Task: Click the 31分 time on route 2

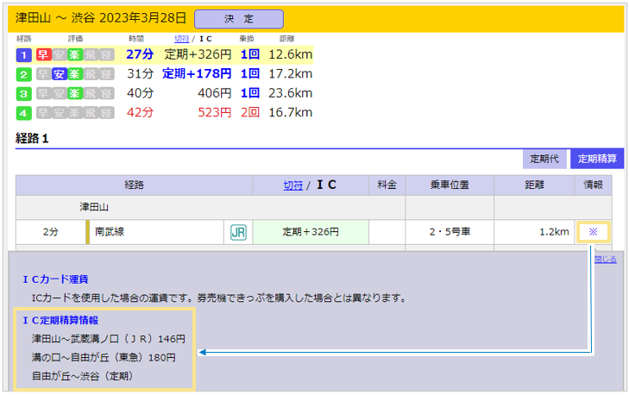Action: 140,74
